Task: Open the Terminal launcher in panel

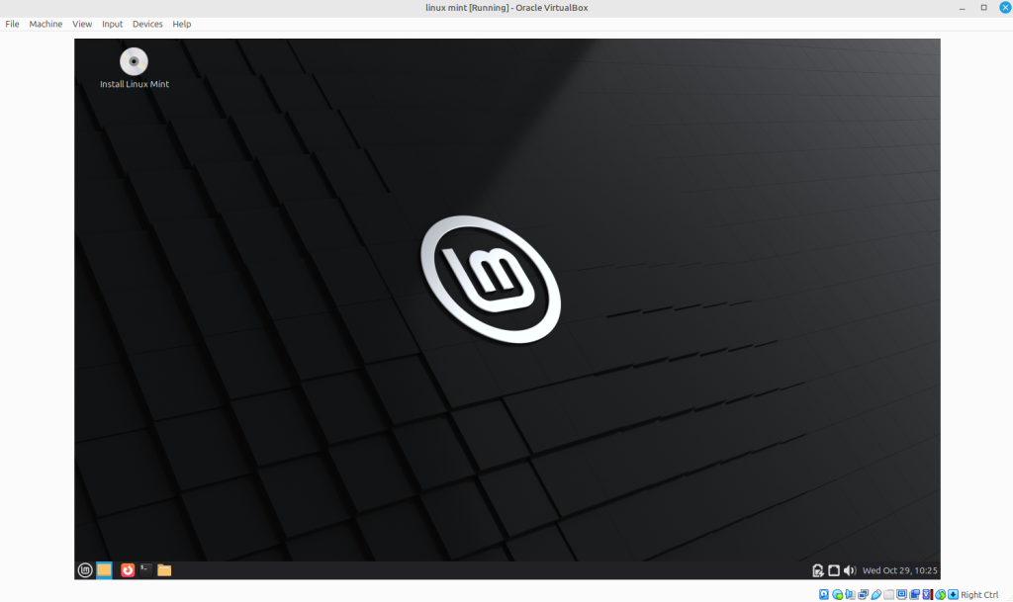Action: (145, 570)
